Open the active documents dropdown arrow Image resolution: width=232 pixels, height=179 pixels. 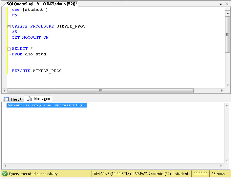click(221, 4)
